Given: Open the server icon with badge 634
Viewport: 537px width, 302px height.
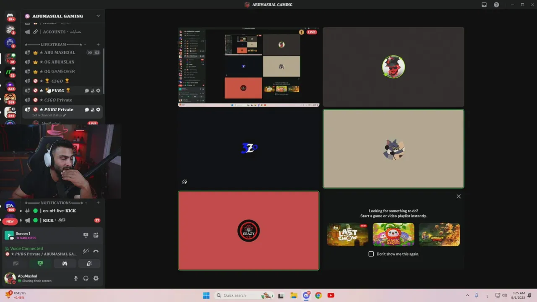Looking at the screenshot, I should [x=10, y=85].
